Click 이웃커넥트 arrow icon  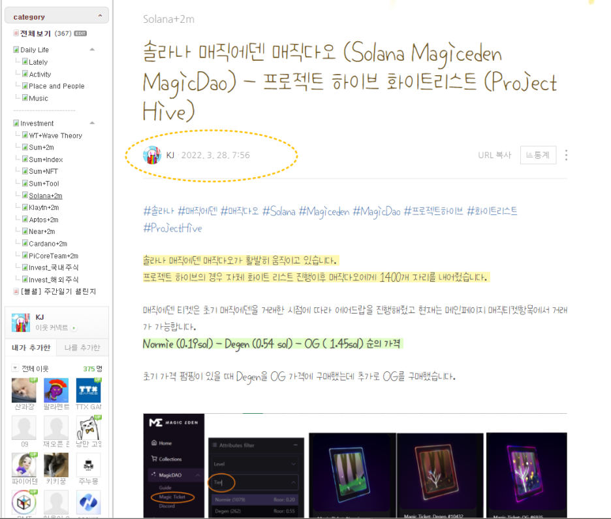74,327
